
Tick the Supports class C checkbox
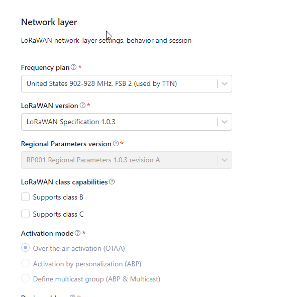(25, 214)
